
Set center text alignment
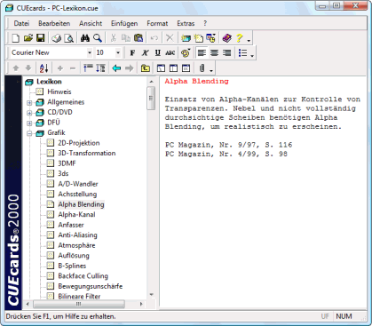(214, 53)
